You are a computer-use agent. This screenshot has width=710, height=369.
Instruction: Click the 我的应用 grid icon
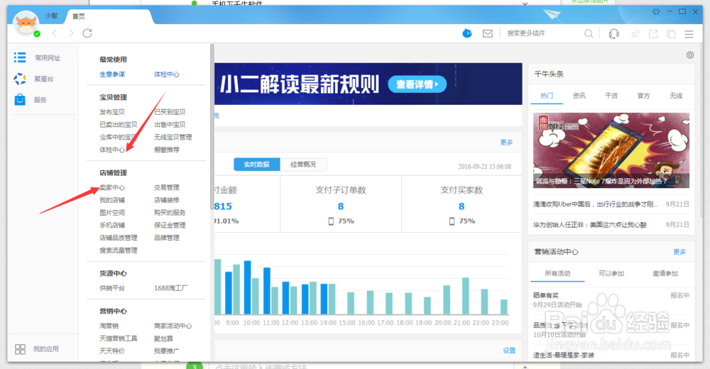[21, 349]
